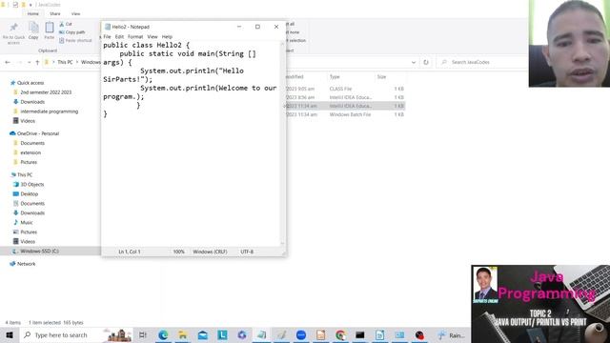
Task: Switch to the Home ribbon tab in File Explorer
Action: click(x=33, y=13)
